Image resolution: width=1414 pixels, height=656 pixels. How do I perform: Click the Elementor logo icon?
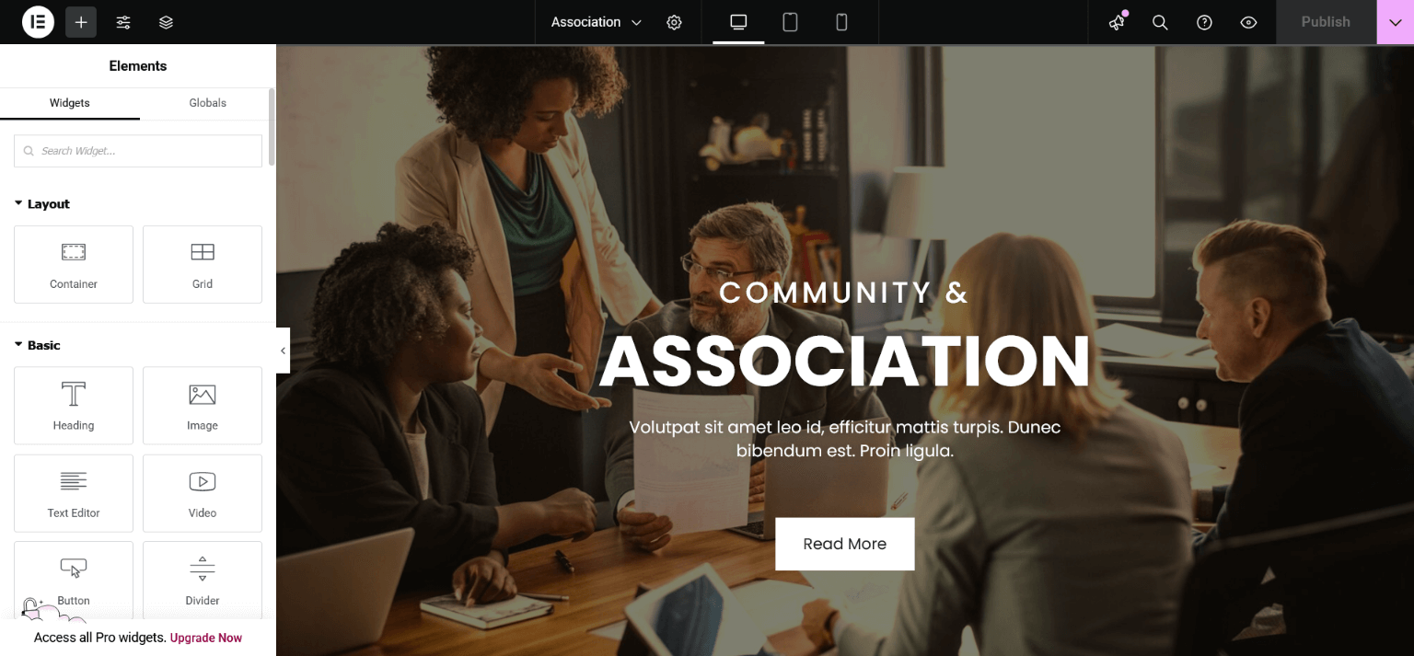[x=38, y=22]
